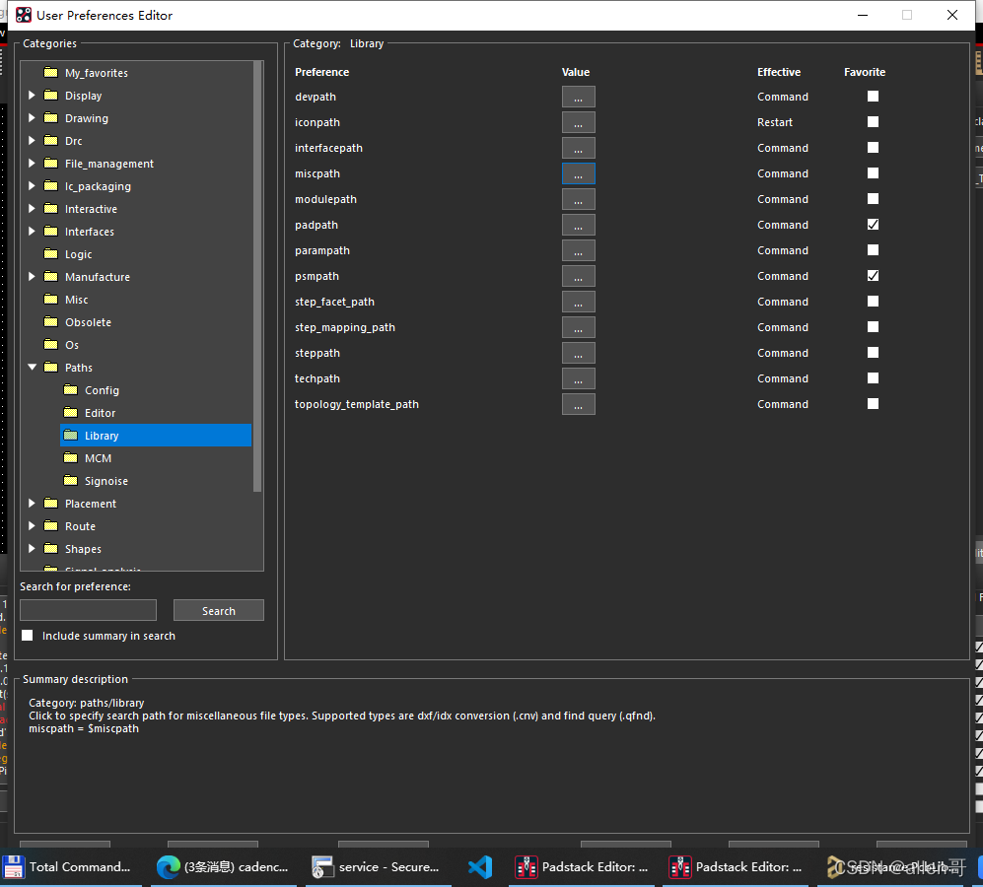This screenshot has width=983, height=887.
Task: Uncheck favorite checkbox for padpath
Action: coord(873,225)
